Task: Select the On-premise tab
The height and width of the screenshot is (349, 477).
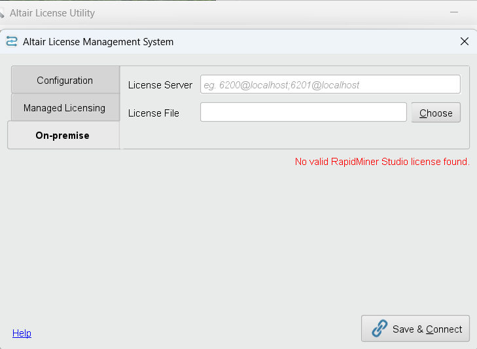Action: click(x=63, y=136)
